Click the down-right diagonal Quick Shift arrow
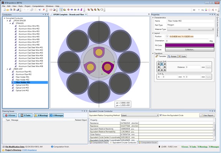 tap(165, 70)
